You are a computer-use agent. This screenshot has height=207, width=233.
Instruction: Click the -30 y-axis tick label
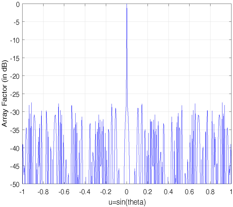(15, 112)
